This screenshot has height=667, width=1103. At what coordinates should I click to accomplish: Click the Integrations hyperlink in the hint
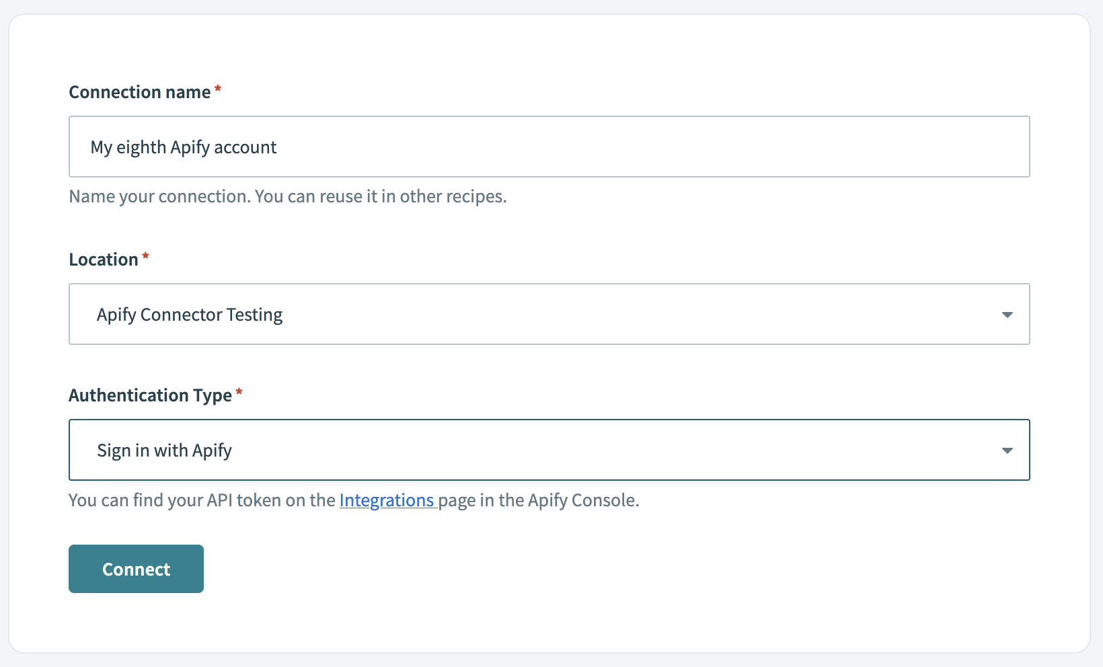[x=387, y=500]
